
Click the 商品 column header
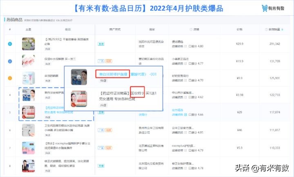(68, 29)
